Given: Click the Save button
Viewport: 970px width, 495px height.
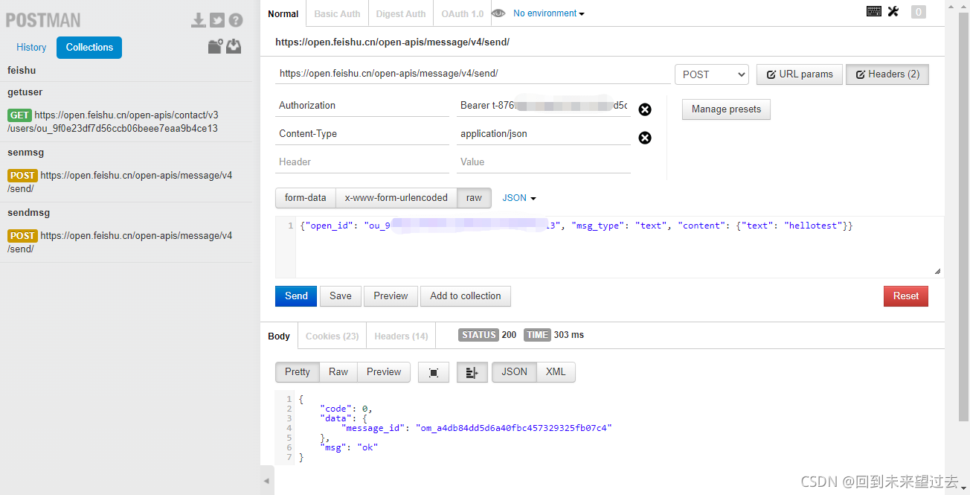Looking at the screenshot, I should click(341, 296).
